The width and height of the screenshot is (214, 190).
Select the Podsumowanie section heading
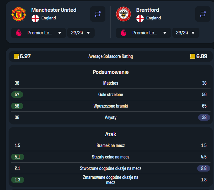pos(111,72)
